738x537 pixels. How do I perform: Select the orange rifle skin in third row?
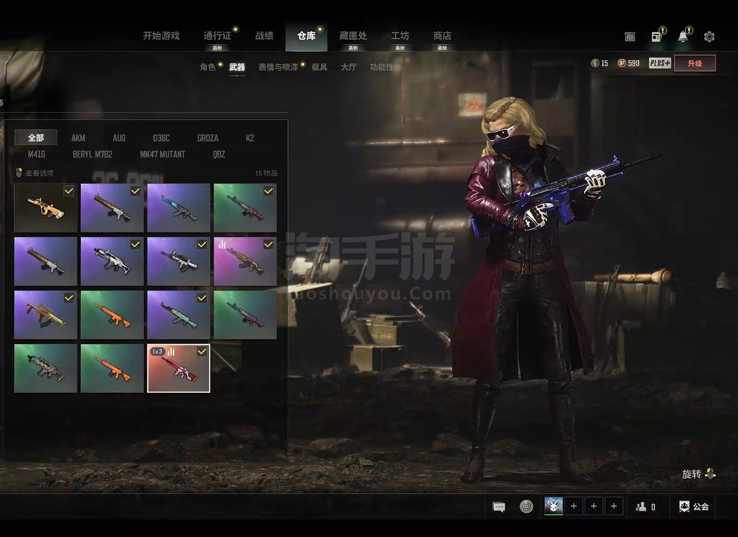tap(112, 315)
